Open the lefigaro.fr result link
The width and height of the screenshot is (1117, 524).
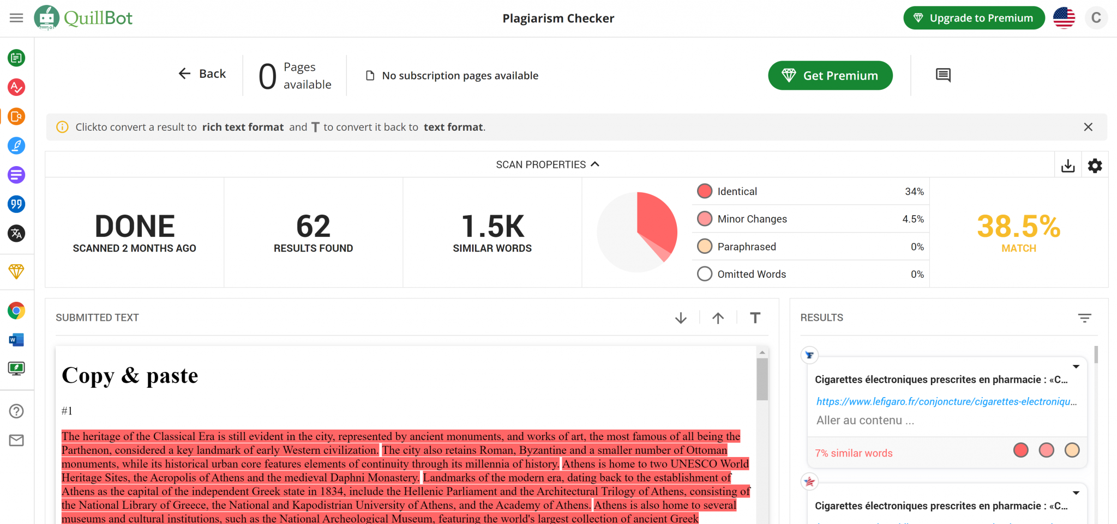point(946,402)
